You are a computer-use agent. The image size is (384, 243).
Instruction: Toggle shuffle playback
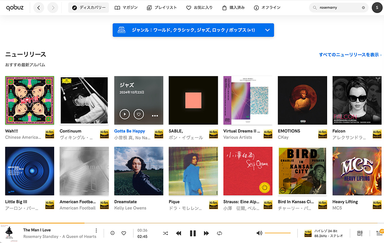(166, 233)
